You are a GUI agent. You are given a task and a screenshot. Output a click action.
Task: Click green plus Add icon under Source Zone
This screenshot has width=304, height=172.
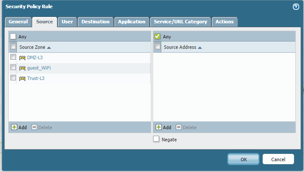[x=14, y=127]
